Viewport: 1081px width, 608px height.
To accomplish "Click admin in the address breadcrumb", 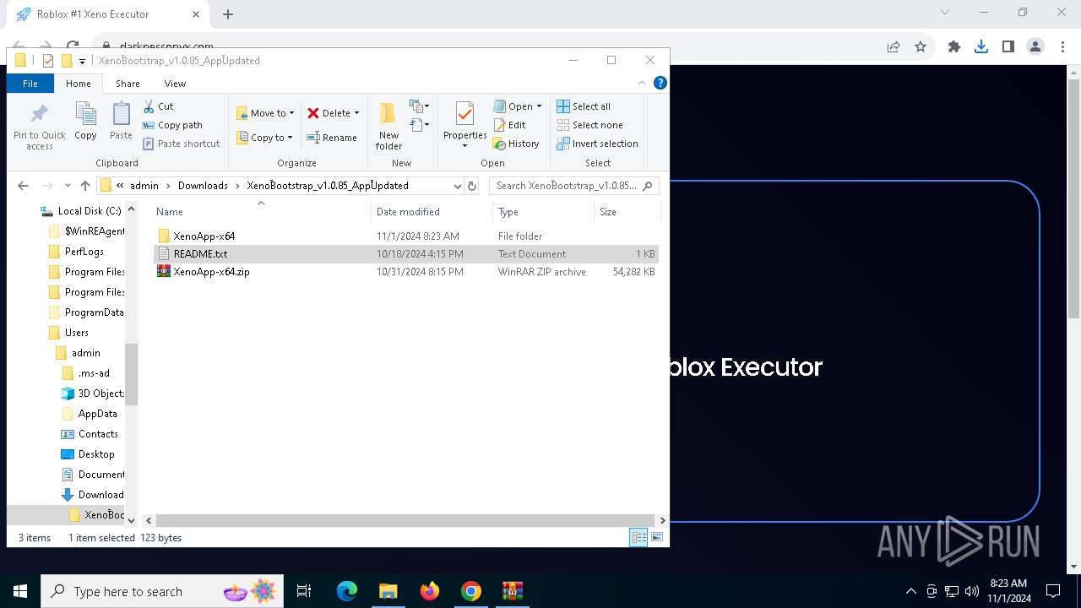I will pos(144,186).
